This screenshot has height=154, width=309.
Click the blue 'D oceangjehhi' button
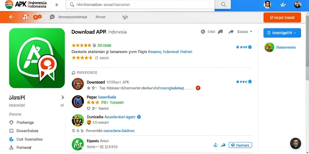click(282, 33)
